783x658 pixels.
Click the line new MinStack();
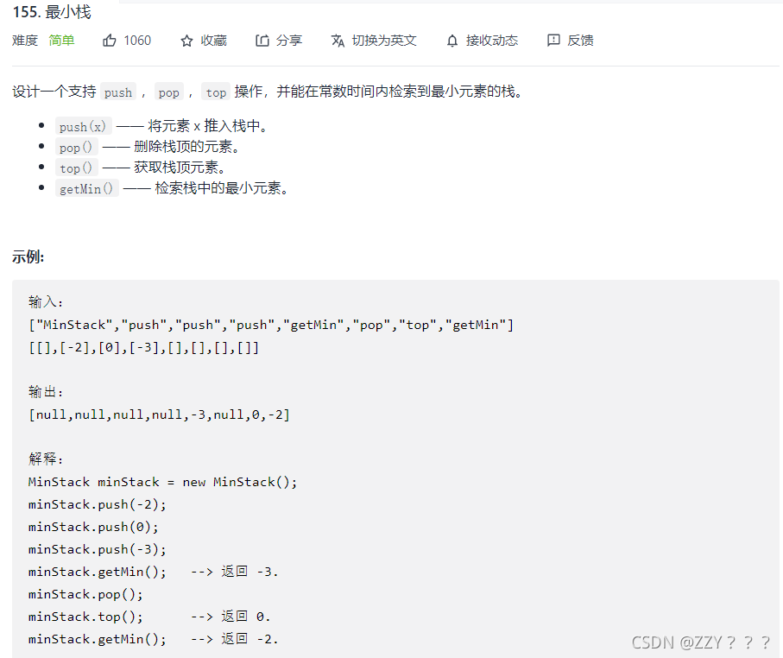click(163, 482)
